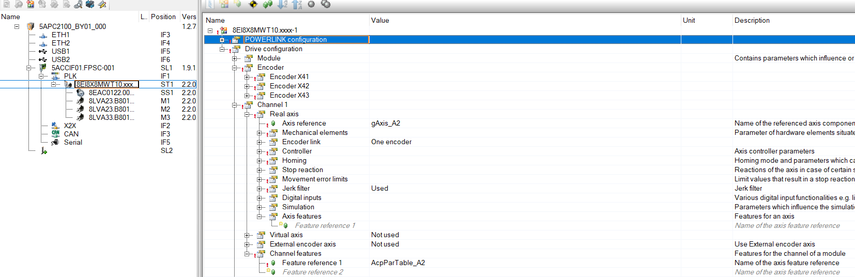Click the paired green diamonds toolbar icon
This screenshot has width=855, height=277.
click(x=267, y=5)
